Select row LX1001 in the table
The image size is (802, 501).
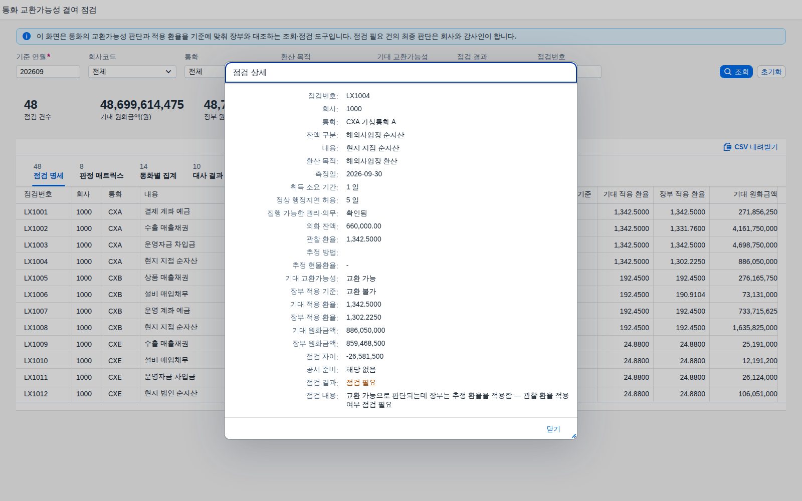pyautogui.click(x=36, y=212)
